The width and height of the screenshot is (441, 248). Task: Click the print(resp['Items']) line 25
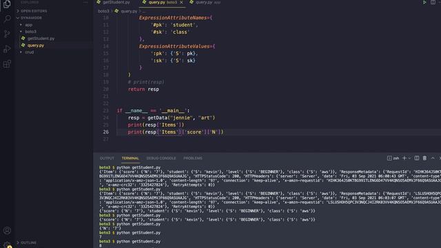coord(156,125)
